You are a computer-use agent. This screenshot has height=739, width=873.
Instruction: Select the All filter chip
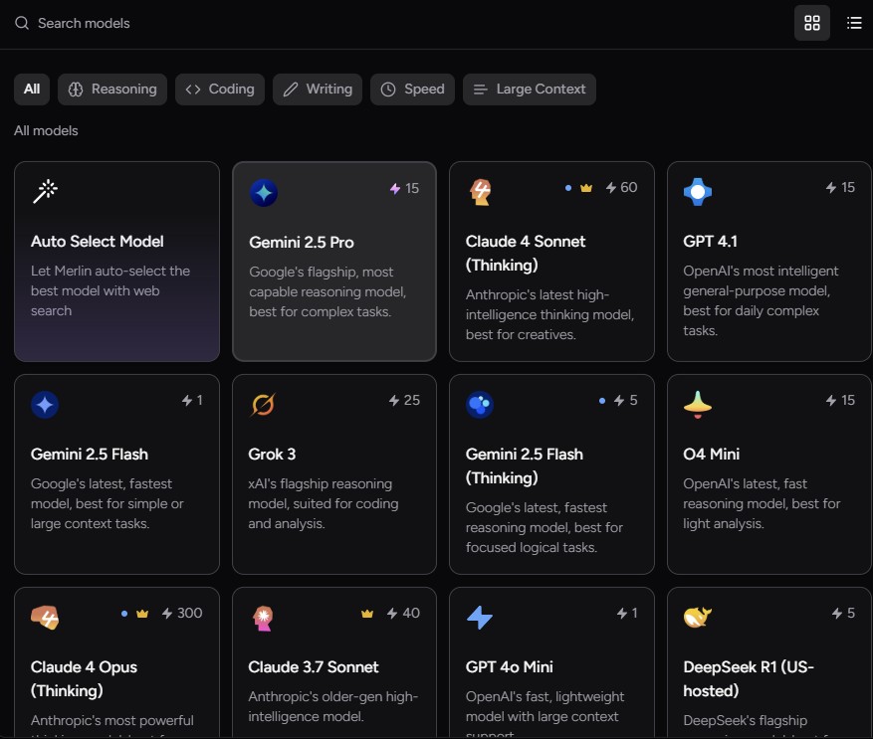pyautogui.click(x=32, y=89)
